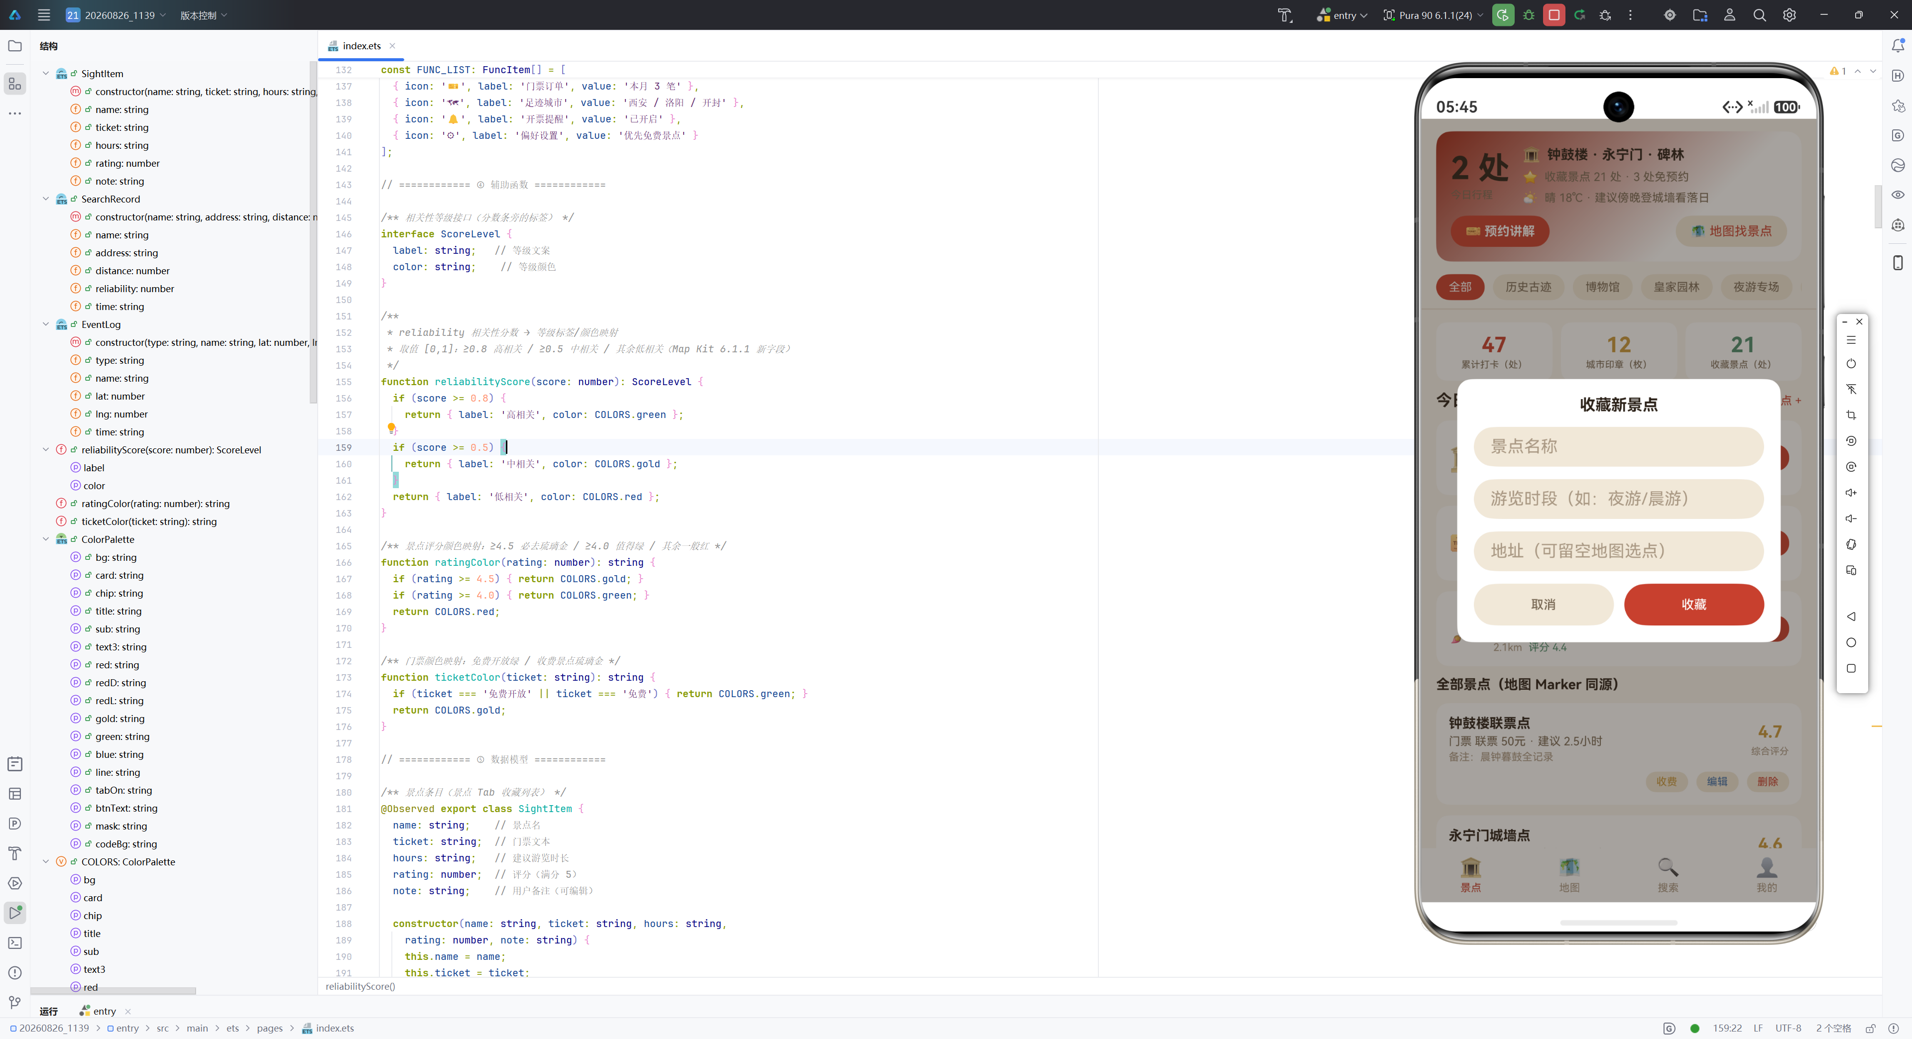The width and height of the screenshot is (1912, 1039).
Task: Open the project name 20260826_1139 dropdown
Action: pos(116,15)
